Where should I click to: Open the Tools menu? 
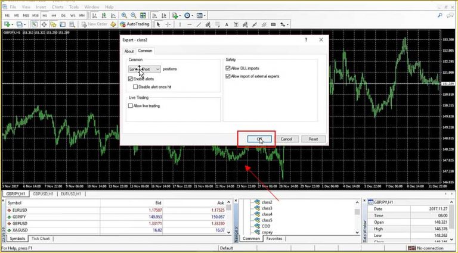(x=74, y=7)
